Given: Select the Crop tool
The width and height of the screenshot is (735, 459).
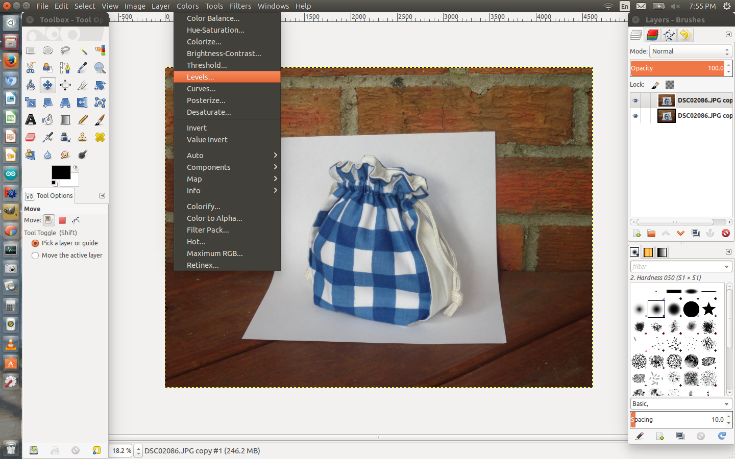Looking at the screenshot, I should [83, 85].
